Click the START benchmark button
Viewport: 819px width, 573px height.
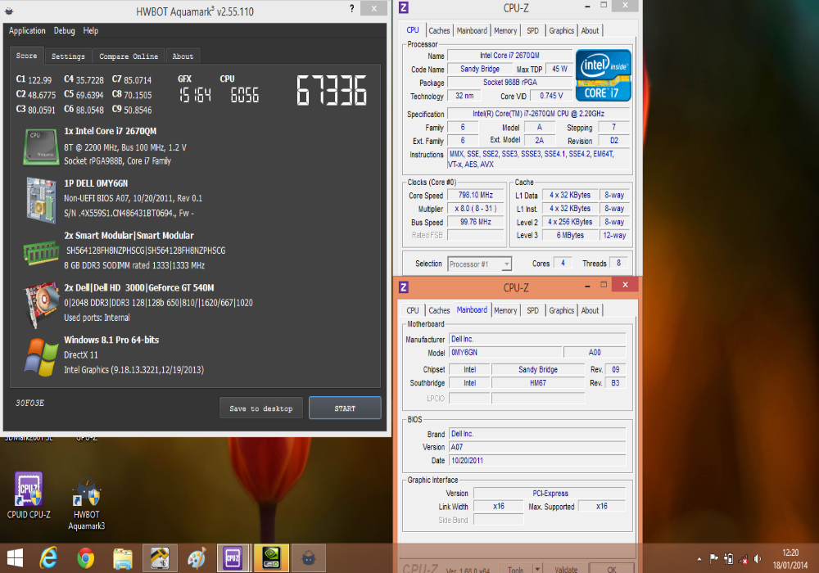point(345,408)
